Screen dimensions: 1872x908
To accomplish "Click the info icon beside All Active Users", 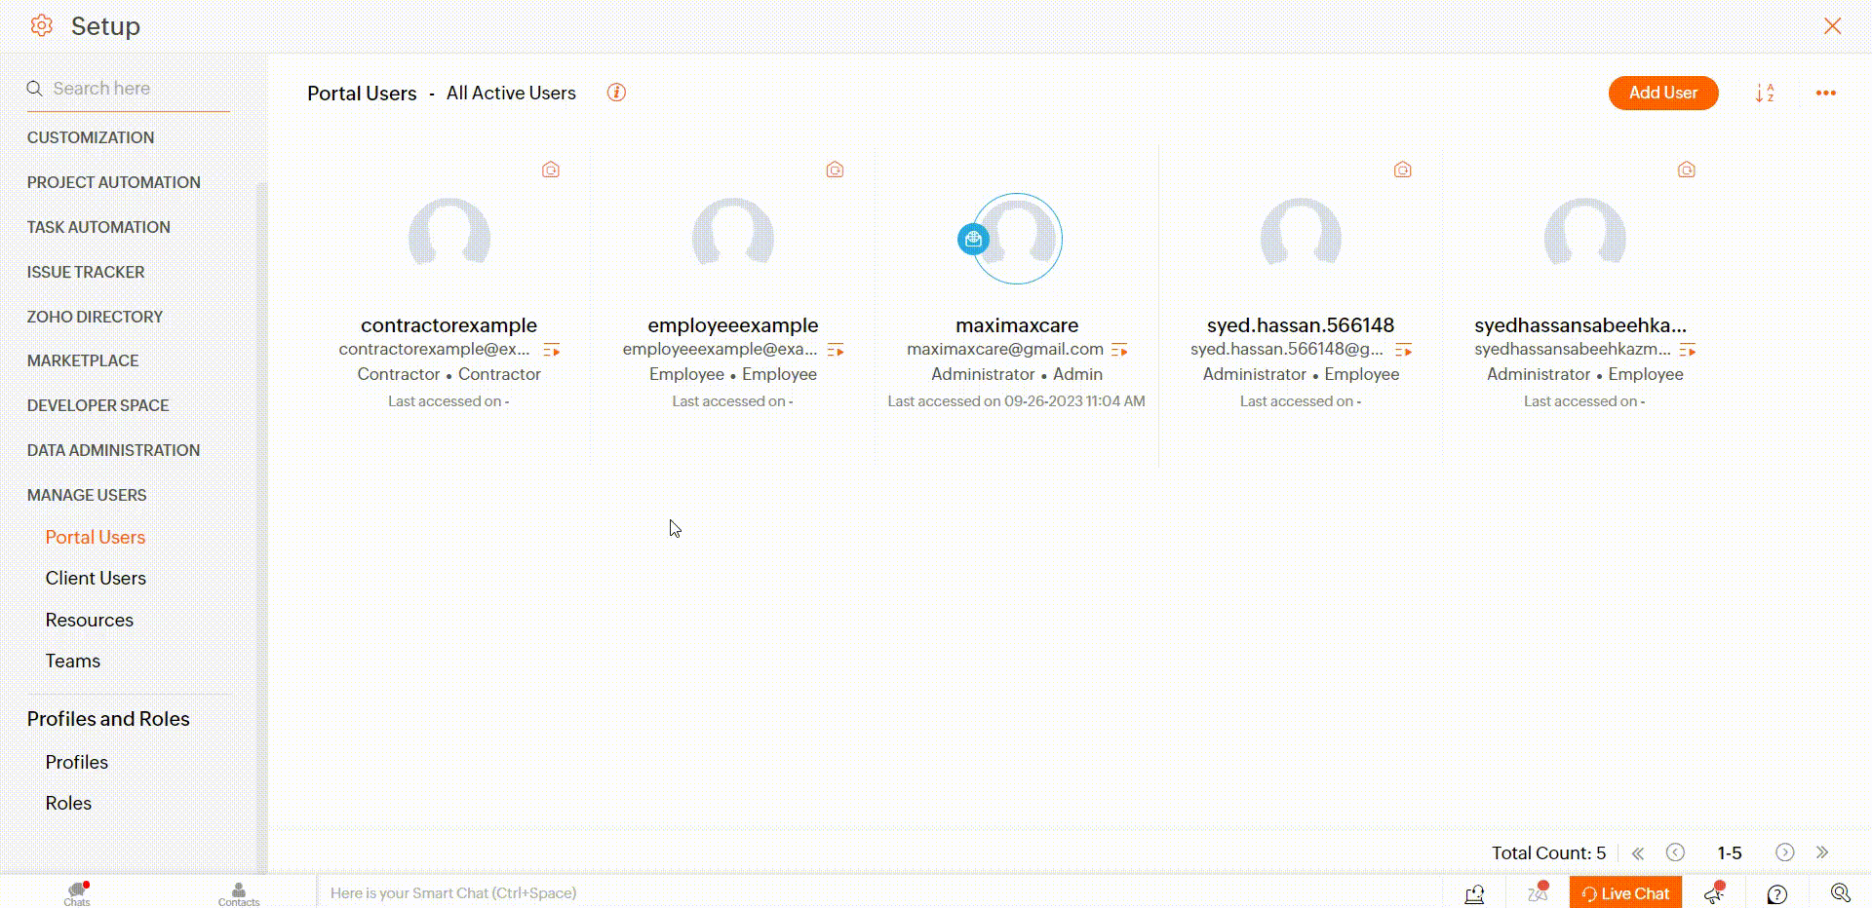I will point(616,93).
